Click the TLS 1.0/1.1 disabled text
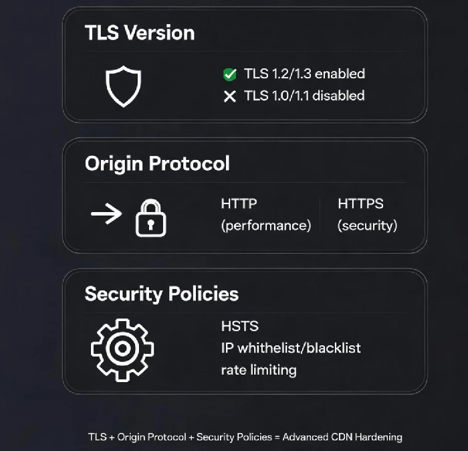The height and width of the screenshot is (451, 468). click(x=304, y=96)
